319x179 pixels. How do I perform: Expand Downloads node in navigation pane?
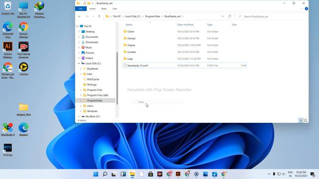click(x=79, y=42)
